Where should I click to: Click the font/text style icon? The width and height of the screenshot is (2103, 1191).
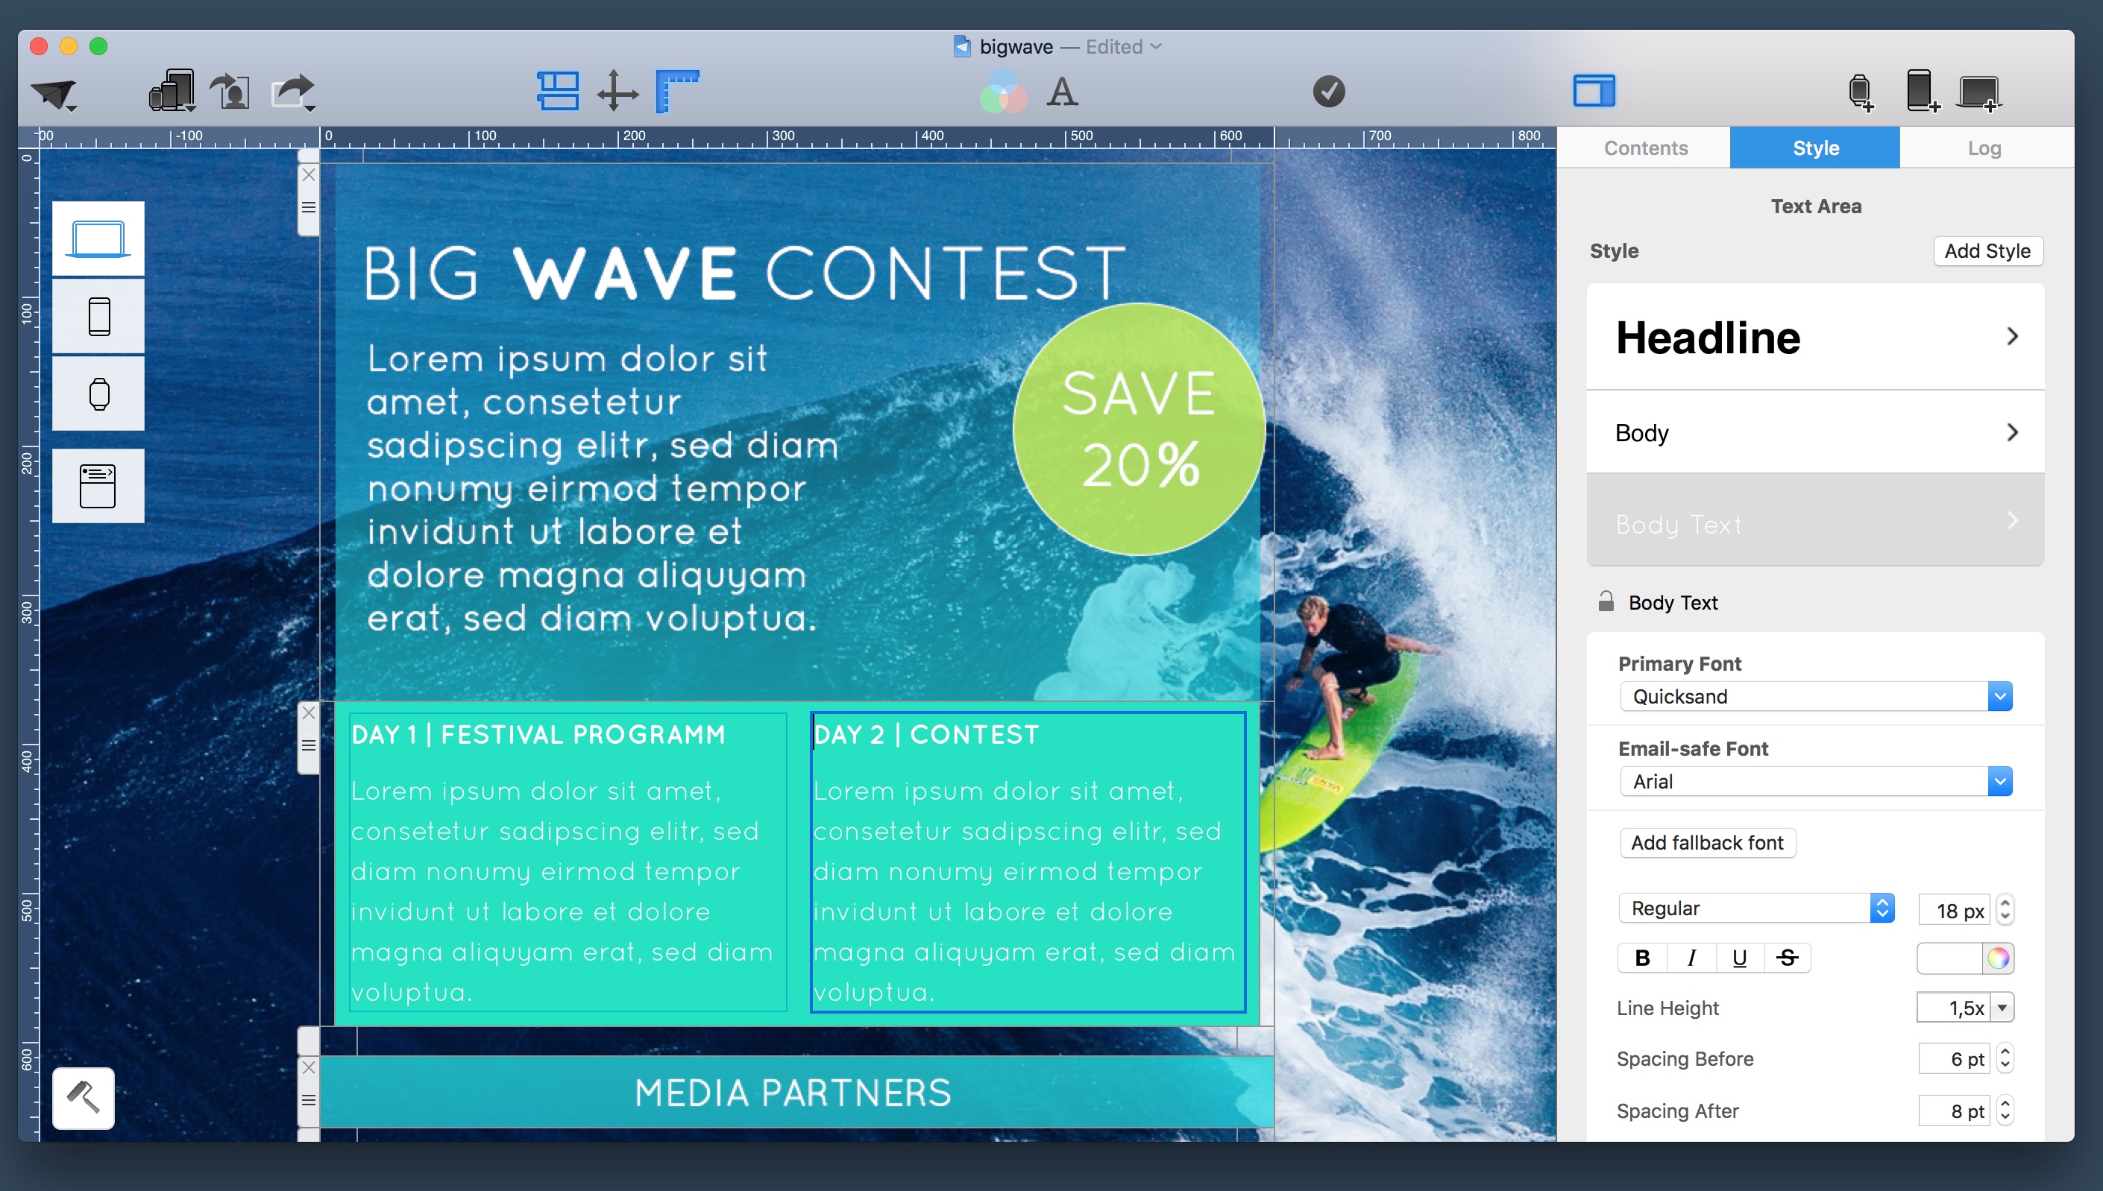point(1066,91)
